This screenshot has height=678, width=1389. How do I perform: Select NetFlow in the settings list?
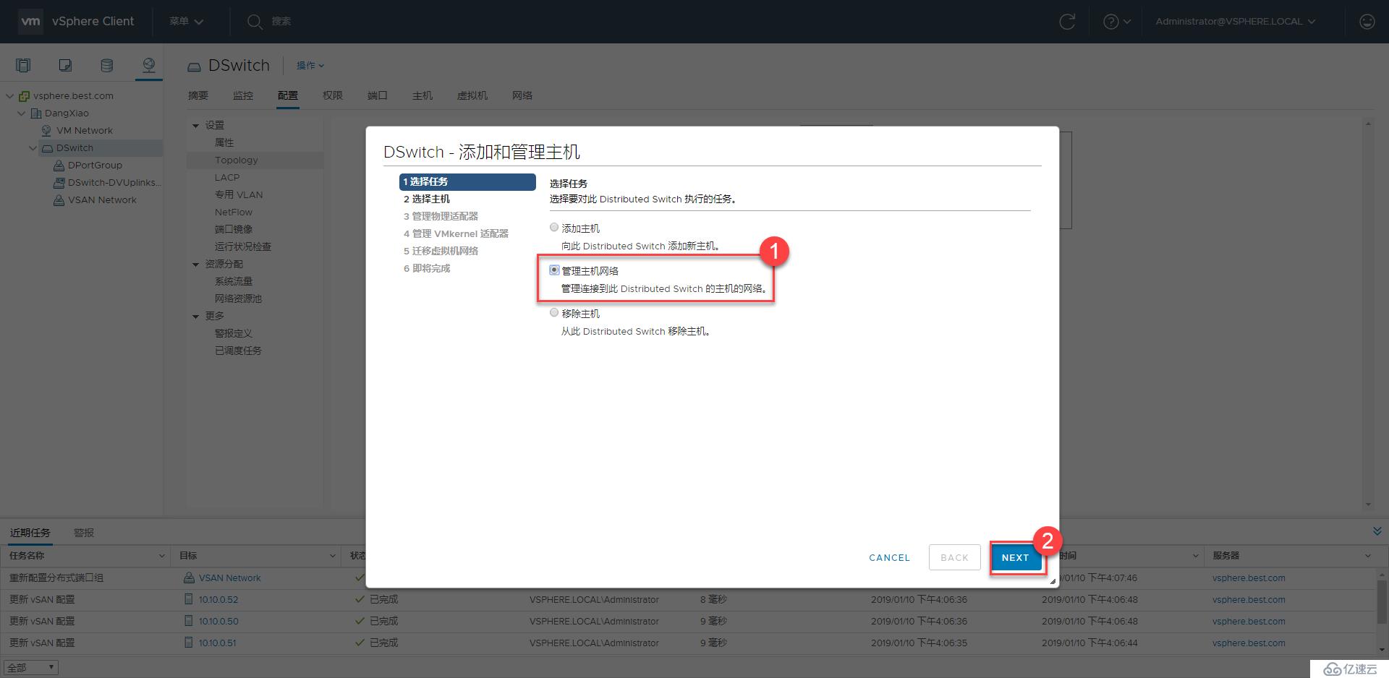click(x=234, y=213)
